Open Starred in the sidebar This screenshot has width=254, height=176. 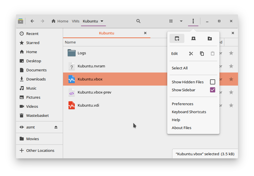[39, 43]
